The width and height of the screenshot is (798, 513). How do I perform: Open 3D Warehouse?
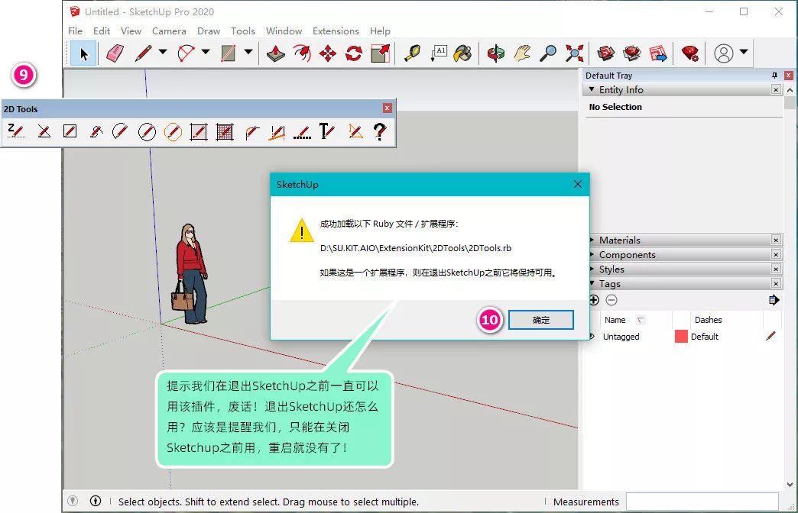tap(605, 53)
